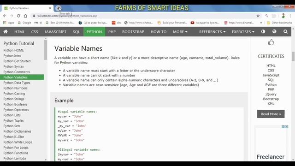295x166 pixels.
Task: Open Python Numbers link
Action: click(x=15, y=88)
